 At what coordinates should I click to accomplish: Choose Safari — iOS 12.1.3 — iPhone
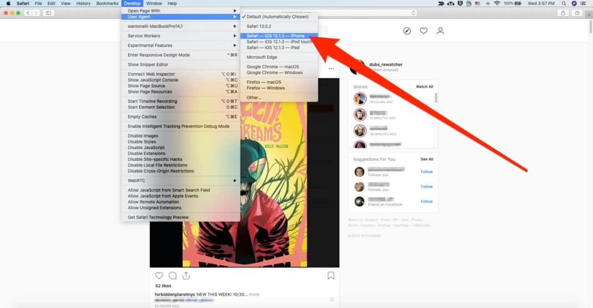tap(279, 36)
